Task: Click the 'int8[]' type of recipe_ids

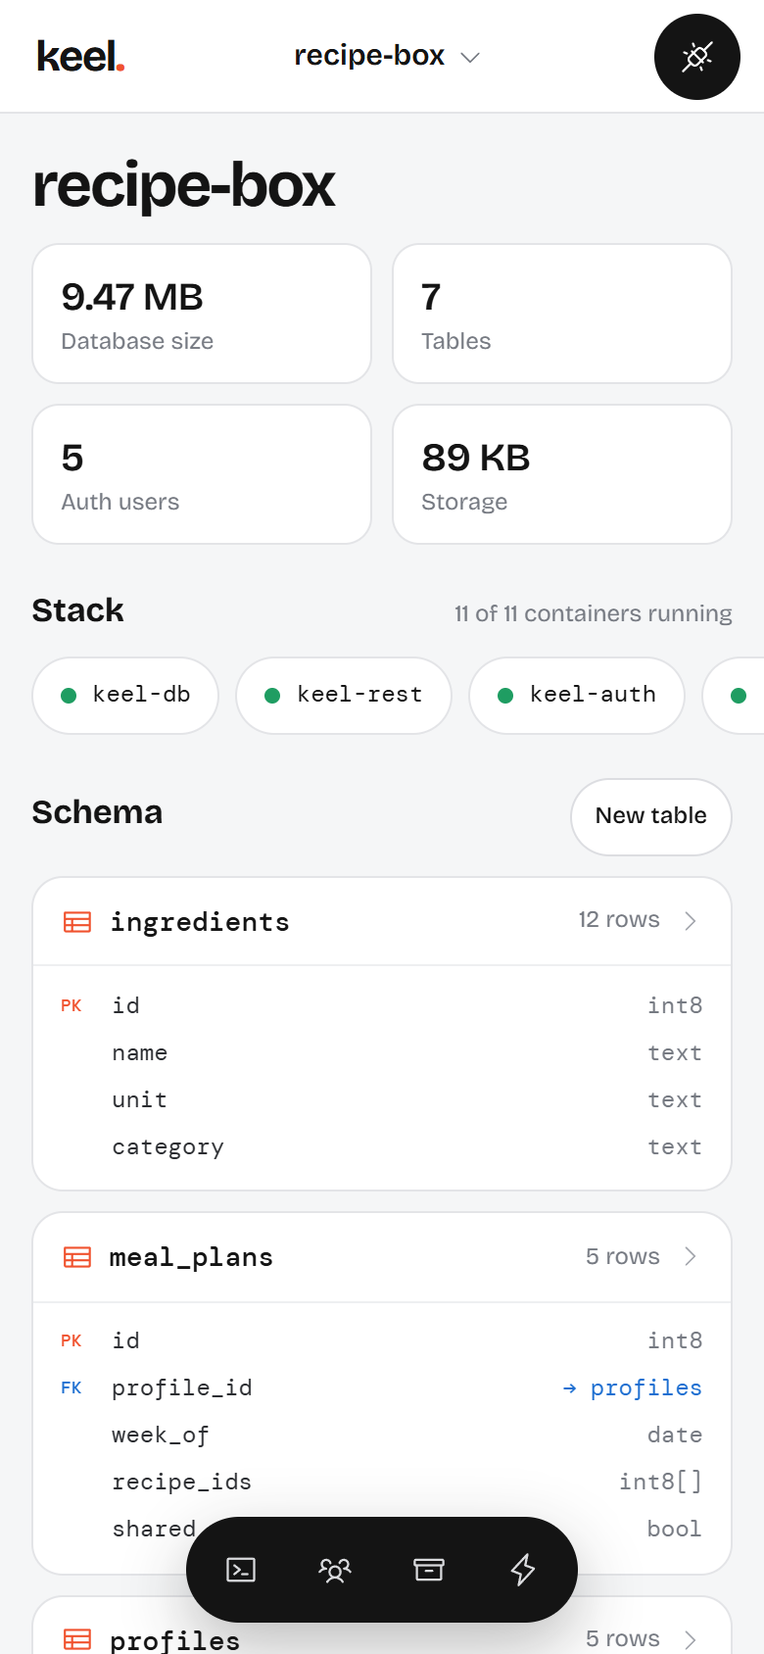Action: click(660, 1483)
